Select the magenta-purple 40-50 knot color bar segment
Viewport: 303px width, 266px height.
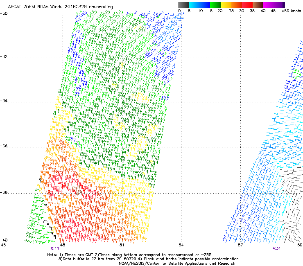(273, 5)
